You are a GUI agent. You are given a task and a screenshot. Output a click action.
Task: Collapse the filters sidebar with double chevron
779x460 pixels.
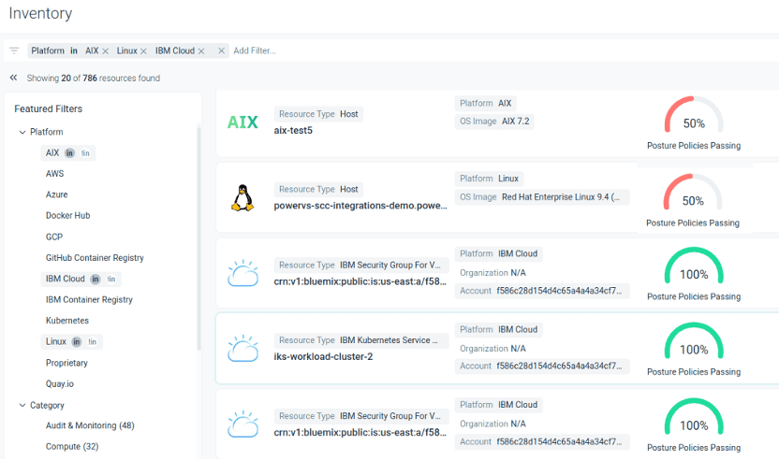coord(13,78)
